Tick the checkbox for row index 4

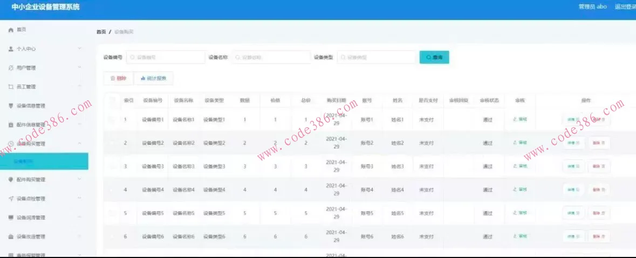tap(112, 190)
